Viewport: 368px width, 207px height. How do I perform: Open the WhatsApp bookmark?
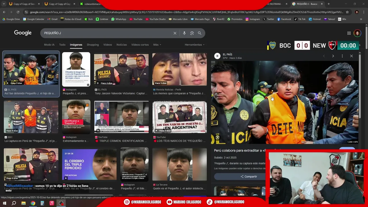[x=119, y=19]
